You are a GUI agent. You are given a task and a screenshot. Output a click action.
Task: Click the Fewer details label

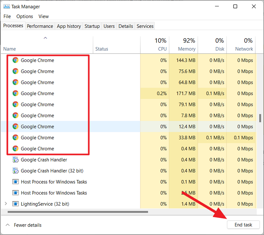point(27,225)
